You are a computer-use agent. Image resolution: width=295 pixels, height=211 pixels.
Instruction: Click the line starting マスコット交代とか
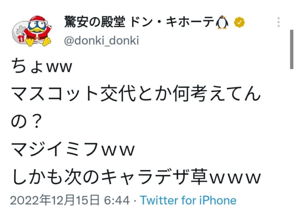136,94
